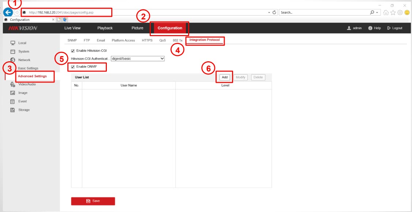Viewport: 412px width, 212px height.
Task: Uncheck the Enable ONVIF checkbox
Action: 73,67
